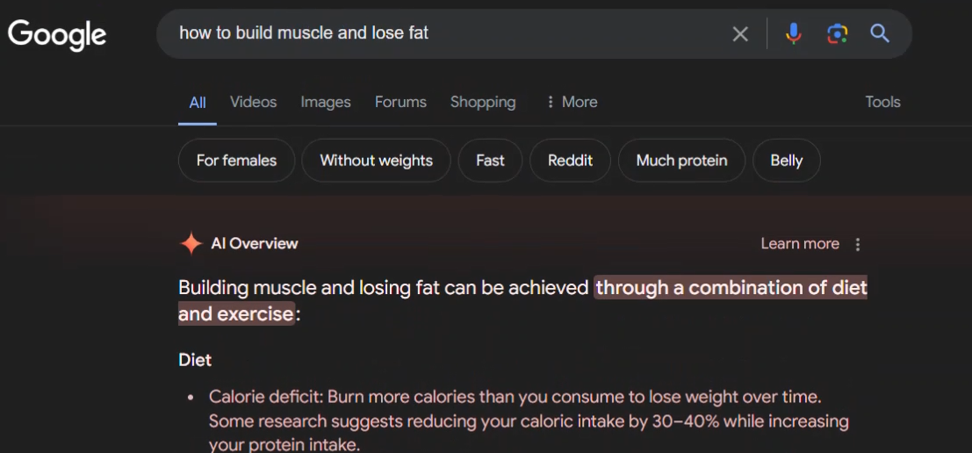The height and width of the screenshot is (453, 972).
Task: Switch to the Videos tab
Action: point(253,102)
